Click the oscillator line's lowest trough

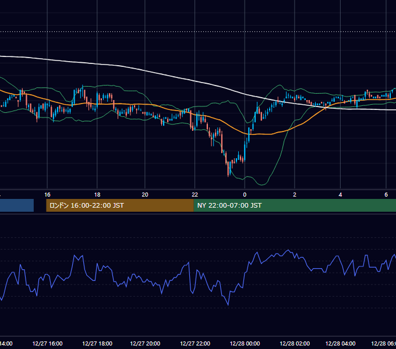click(x=228, y=305)
